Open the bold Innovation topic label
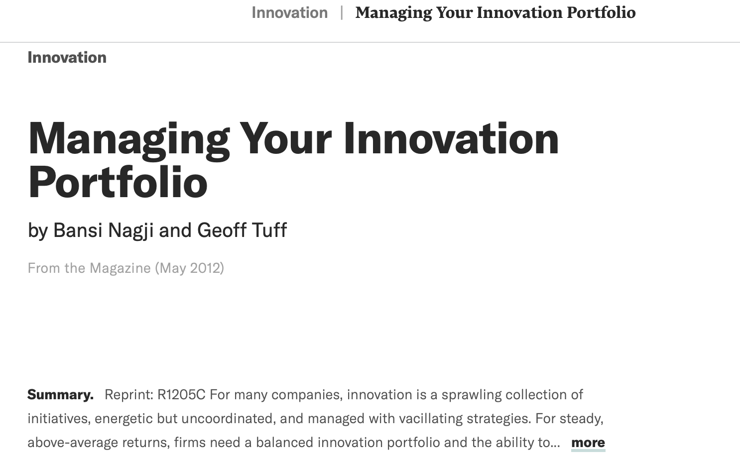Image resolution: width=740 pixels, height=457 pixels. tap(67, 57)
